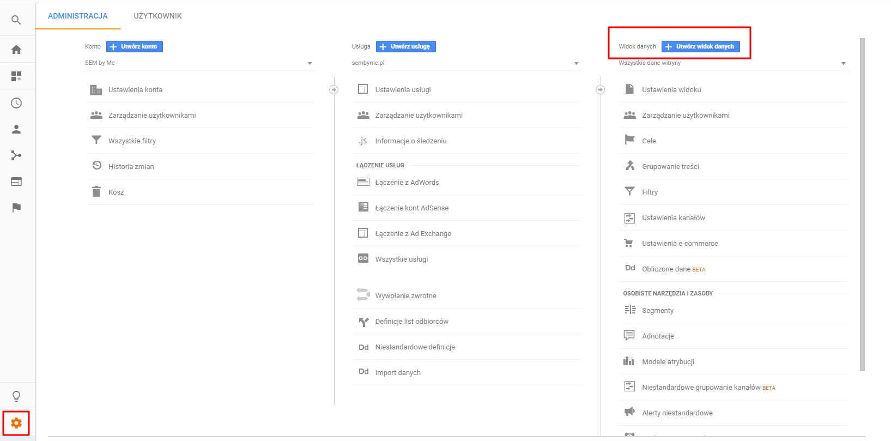Screen dimensions: 891x441
Task: Click the arrow circle between account and property columns
Action: [334, 89]
